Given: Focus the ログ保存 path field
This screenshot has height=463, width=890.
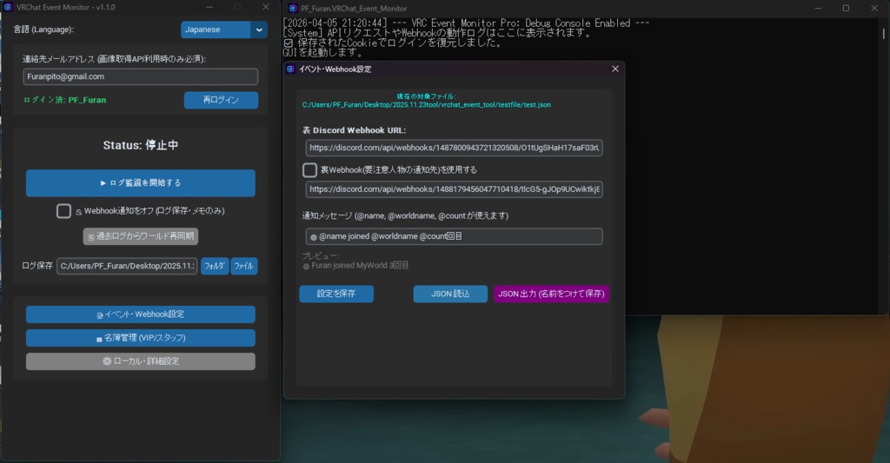Looking at the screenshot, I should tap(127, 266).
